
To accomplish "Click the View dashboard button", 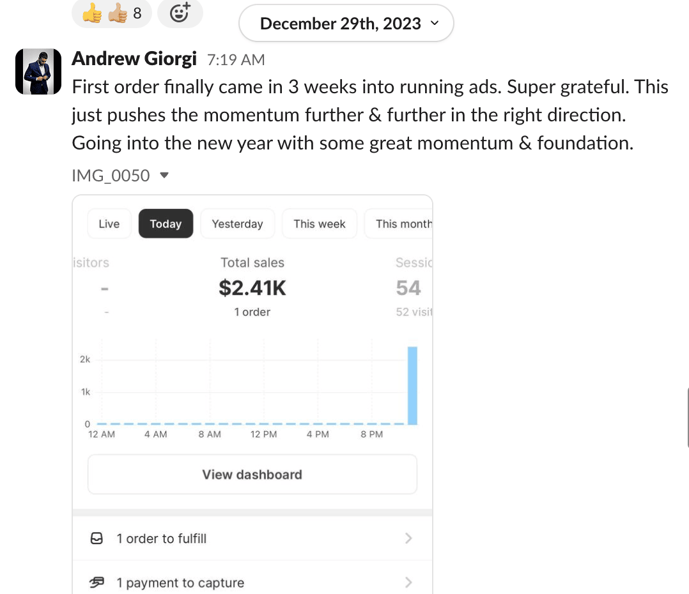I will click(252, 475).
